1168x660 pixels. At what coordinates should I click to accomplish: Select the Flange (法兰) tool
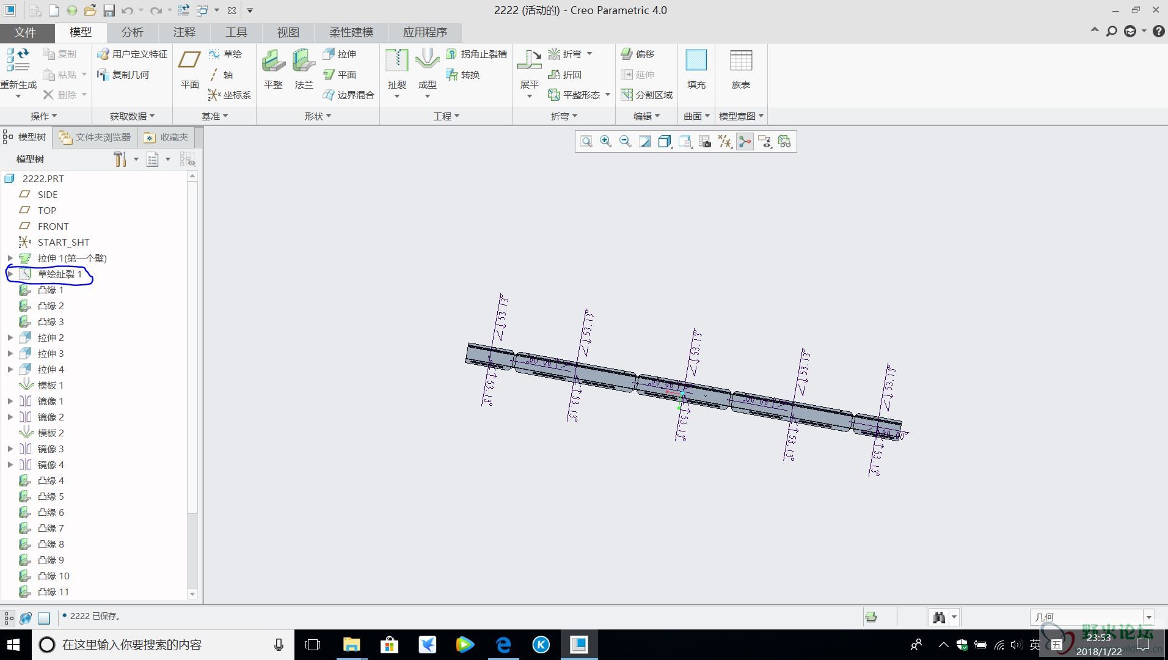pos(304,70)
